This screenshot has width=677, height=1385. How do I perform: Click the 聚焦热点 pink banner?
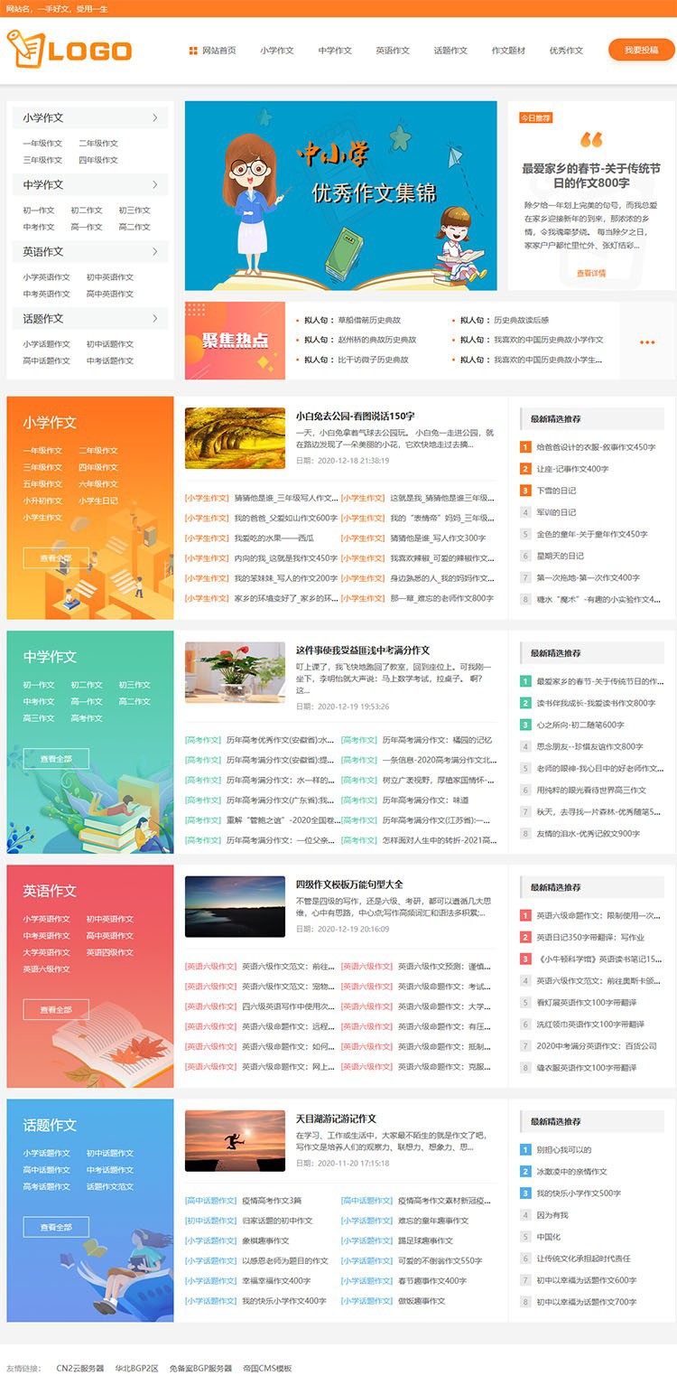point(235,341)
